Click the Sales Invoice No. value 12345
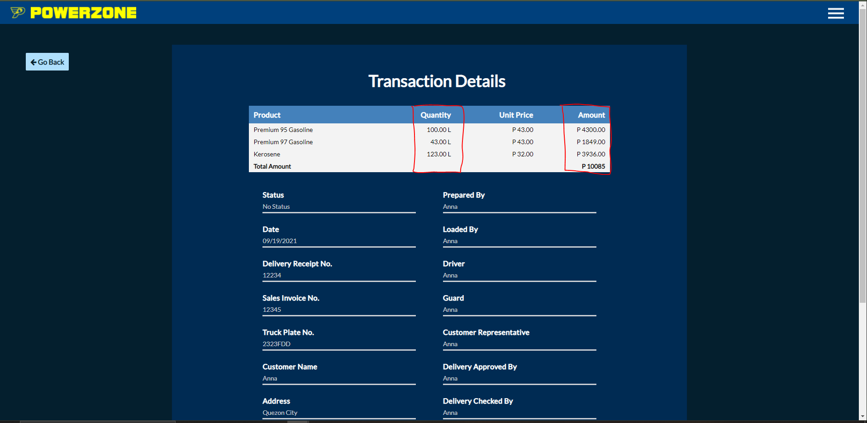The height and width of the screenshot is (423, 867). coord(272,310)
